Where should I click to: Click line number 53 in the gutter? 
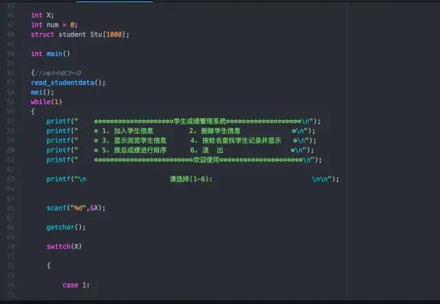click(11, 82)
